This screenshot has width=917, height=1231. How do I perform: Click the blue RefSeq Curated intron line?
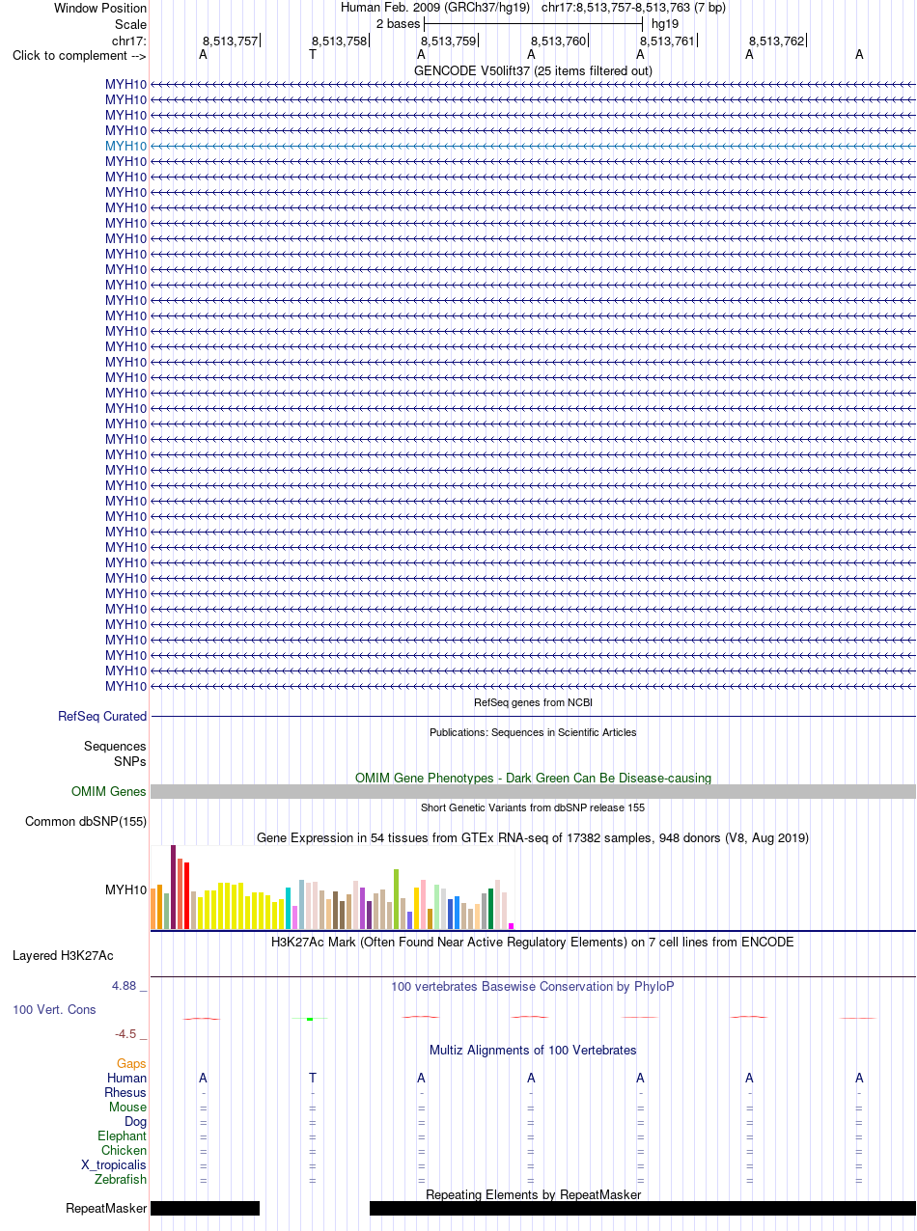point(533,717)
